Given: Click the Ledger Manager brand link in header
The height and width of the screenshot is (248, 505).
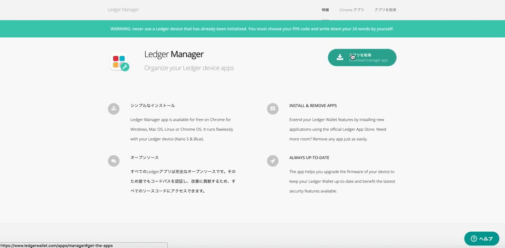Looking at the screenshot, I should (123, 9).
